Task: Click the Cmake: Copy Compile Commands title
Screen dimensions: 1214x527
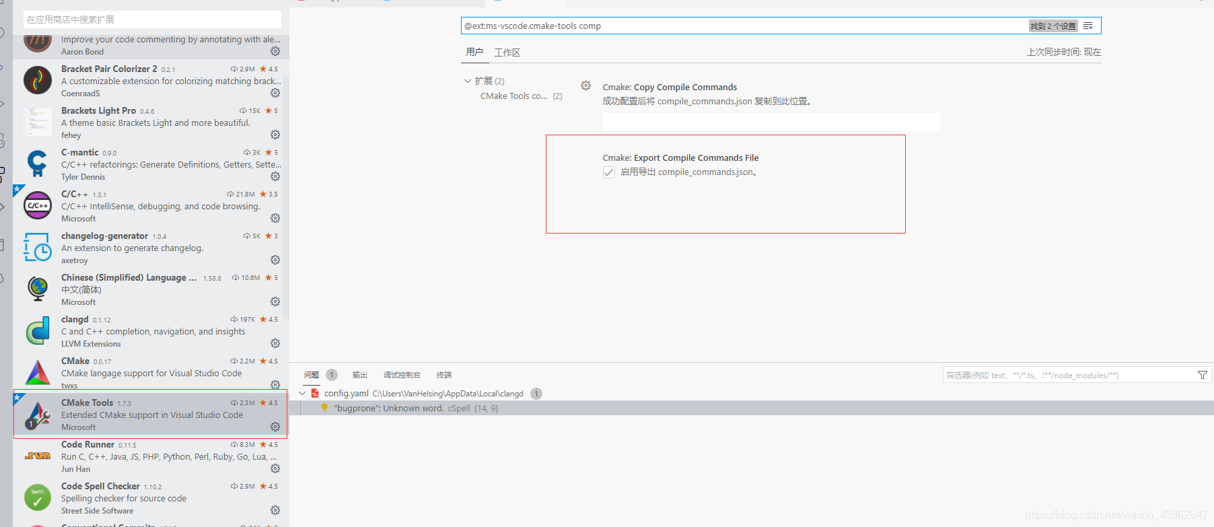Action: point(670,87)
